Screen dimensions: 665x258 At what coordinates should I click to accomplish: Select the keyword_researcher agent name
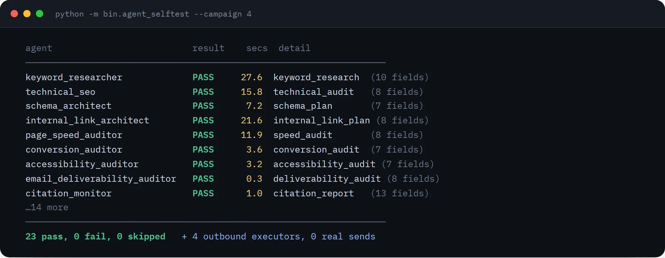[74, 77]
